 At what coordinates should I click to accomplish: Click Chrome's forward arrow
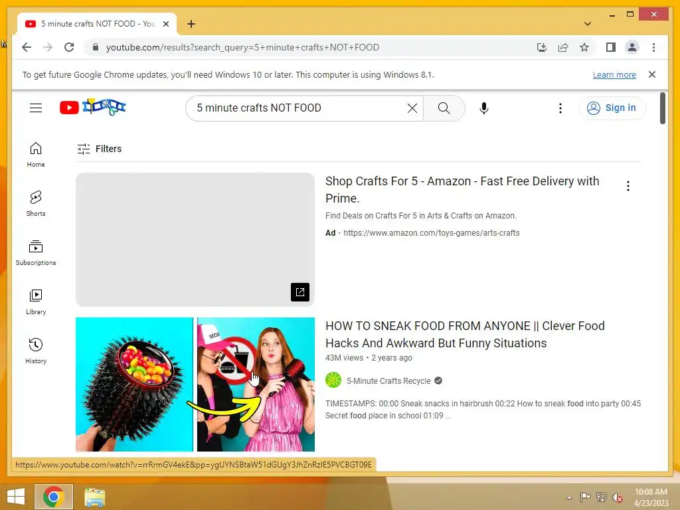(x=48, y=47)
